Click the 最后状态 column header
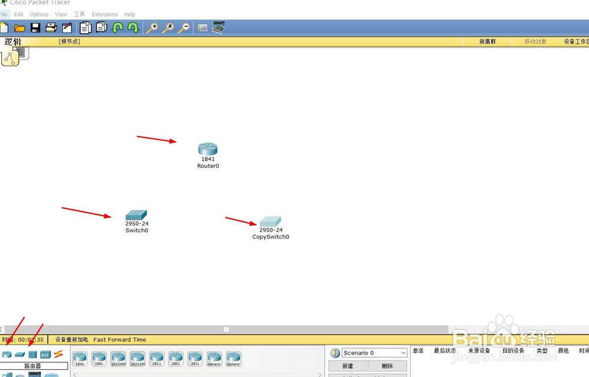Image resolution: width=589 pixels, height=377 pixels. [x=445, y=350]
